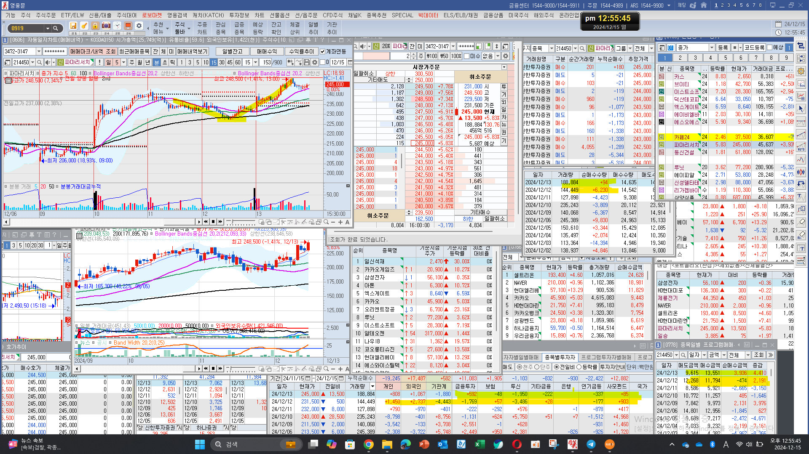This screenshot has height=454, width=809.
Task: Toggle the 예상 checkbox in watchlist window
Action: 769,48
